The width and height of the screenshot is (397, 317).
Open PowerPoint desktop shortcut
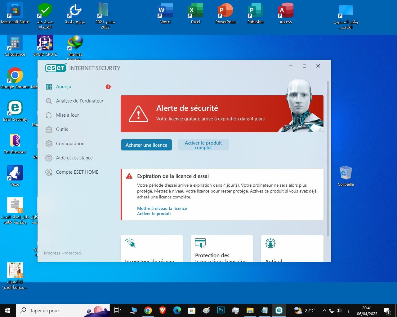pyautogui.click(x=225, y=14)
